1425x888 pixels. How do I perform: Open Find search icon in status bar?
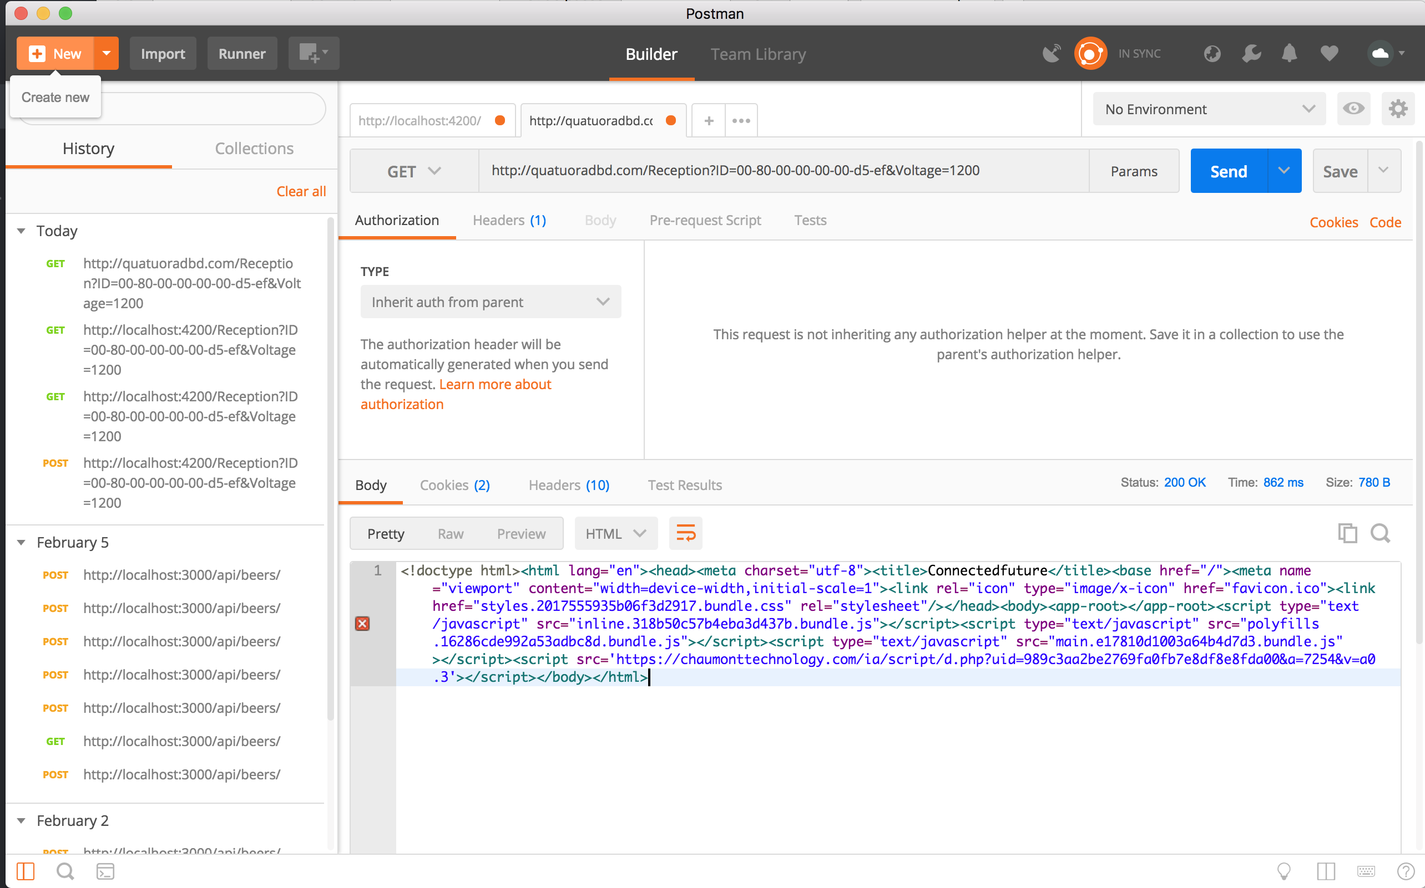point(65,871)
